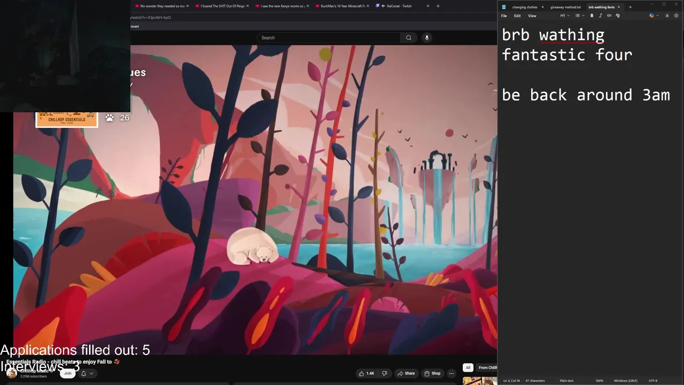The height and width of the screenshot is (385, 684).
Task: Insert a link in Notepad
Action: point(609,16)
